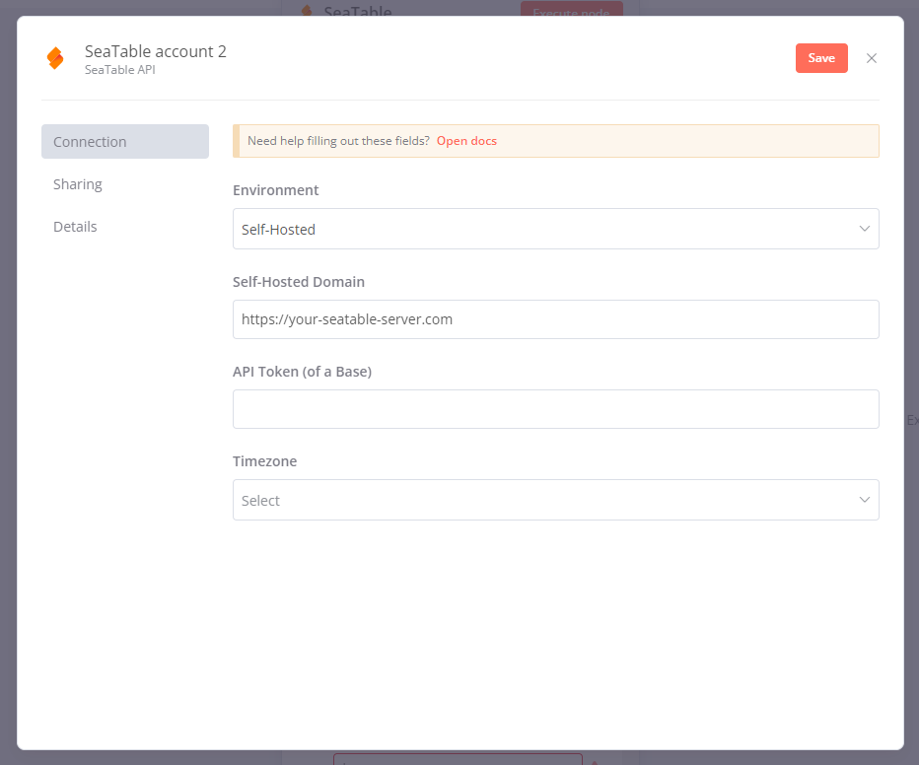Click the SeaTable logo icon in dialog header
Image resolution: width=919 pixels, height=765 pixels.
(x=55, y=58)
